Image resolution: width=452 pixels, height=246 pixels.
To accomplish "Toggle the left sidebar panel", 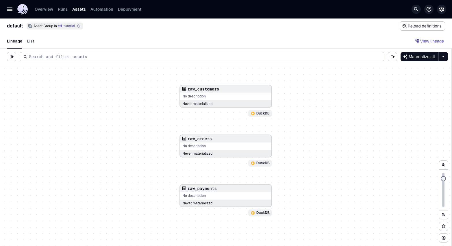I will (x=12, y=57).
